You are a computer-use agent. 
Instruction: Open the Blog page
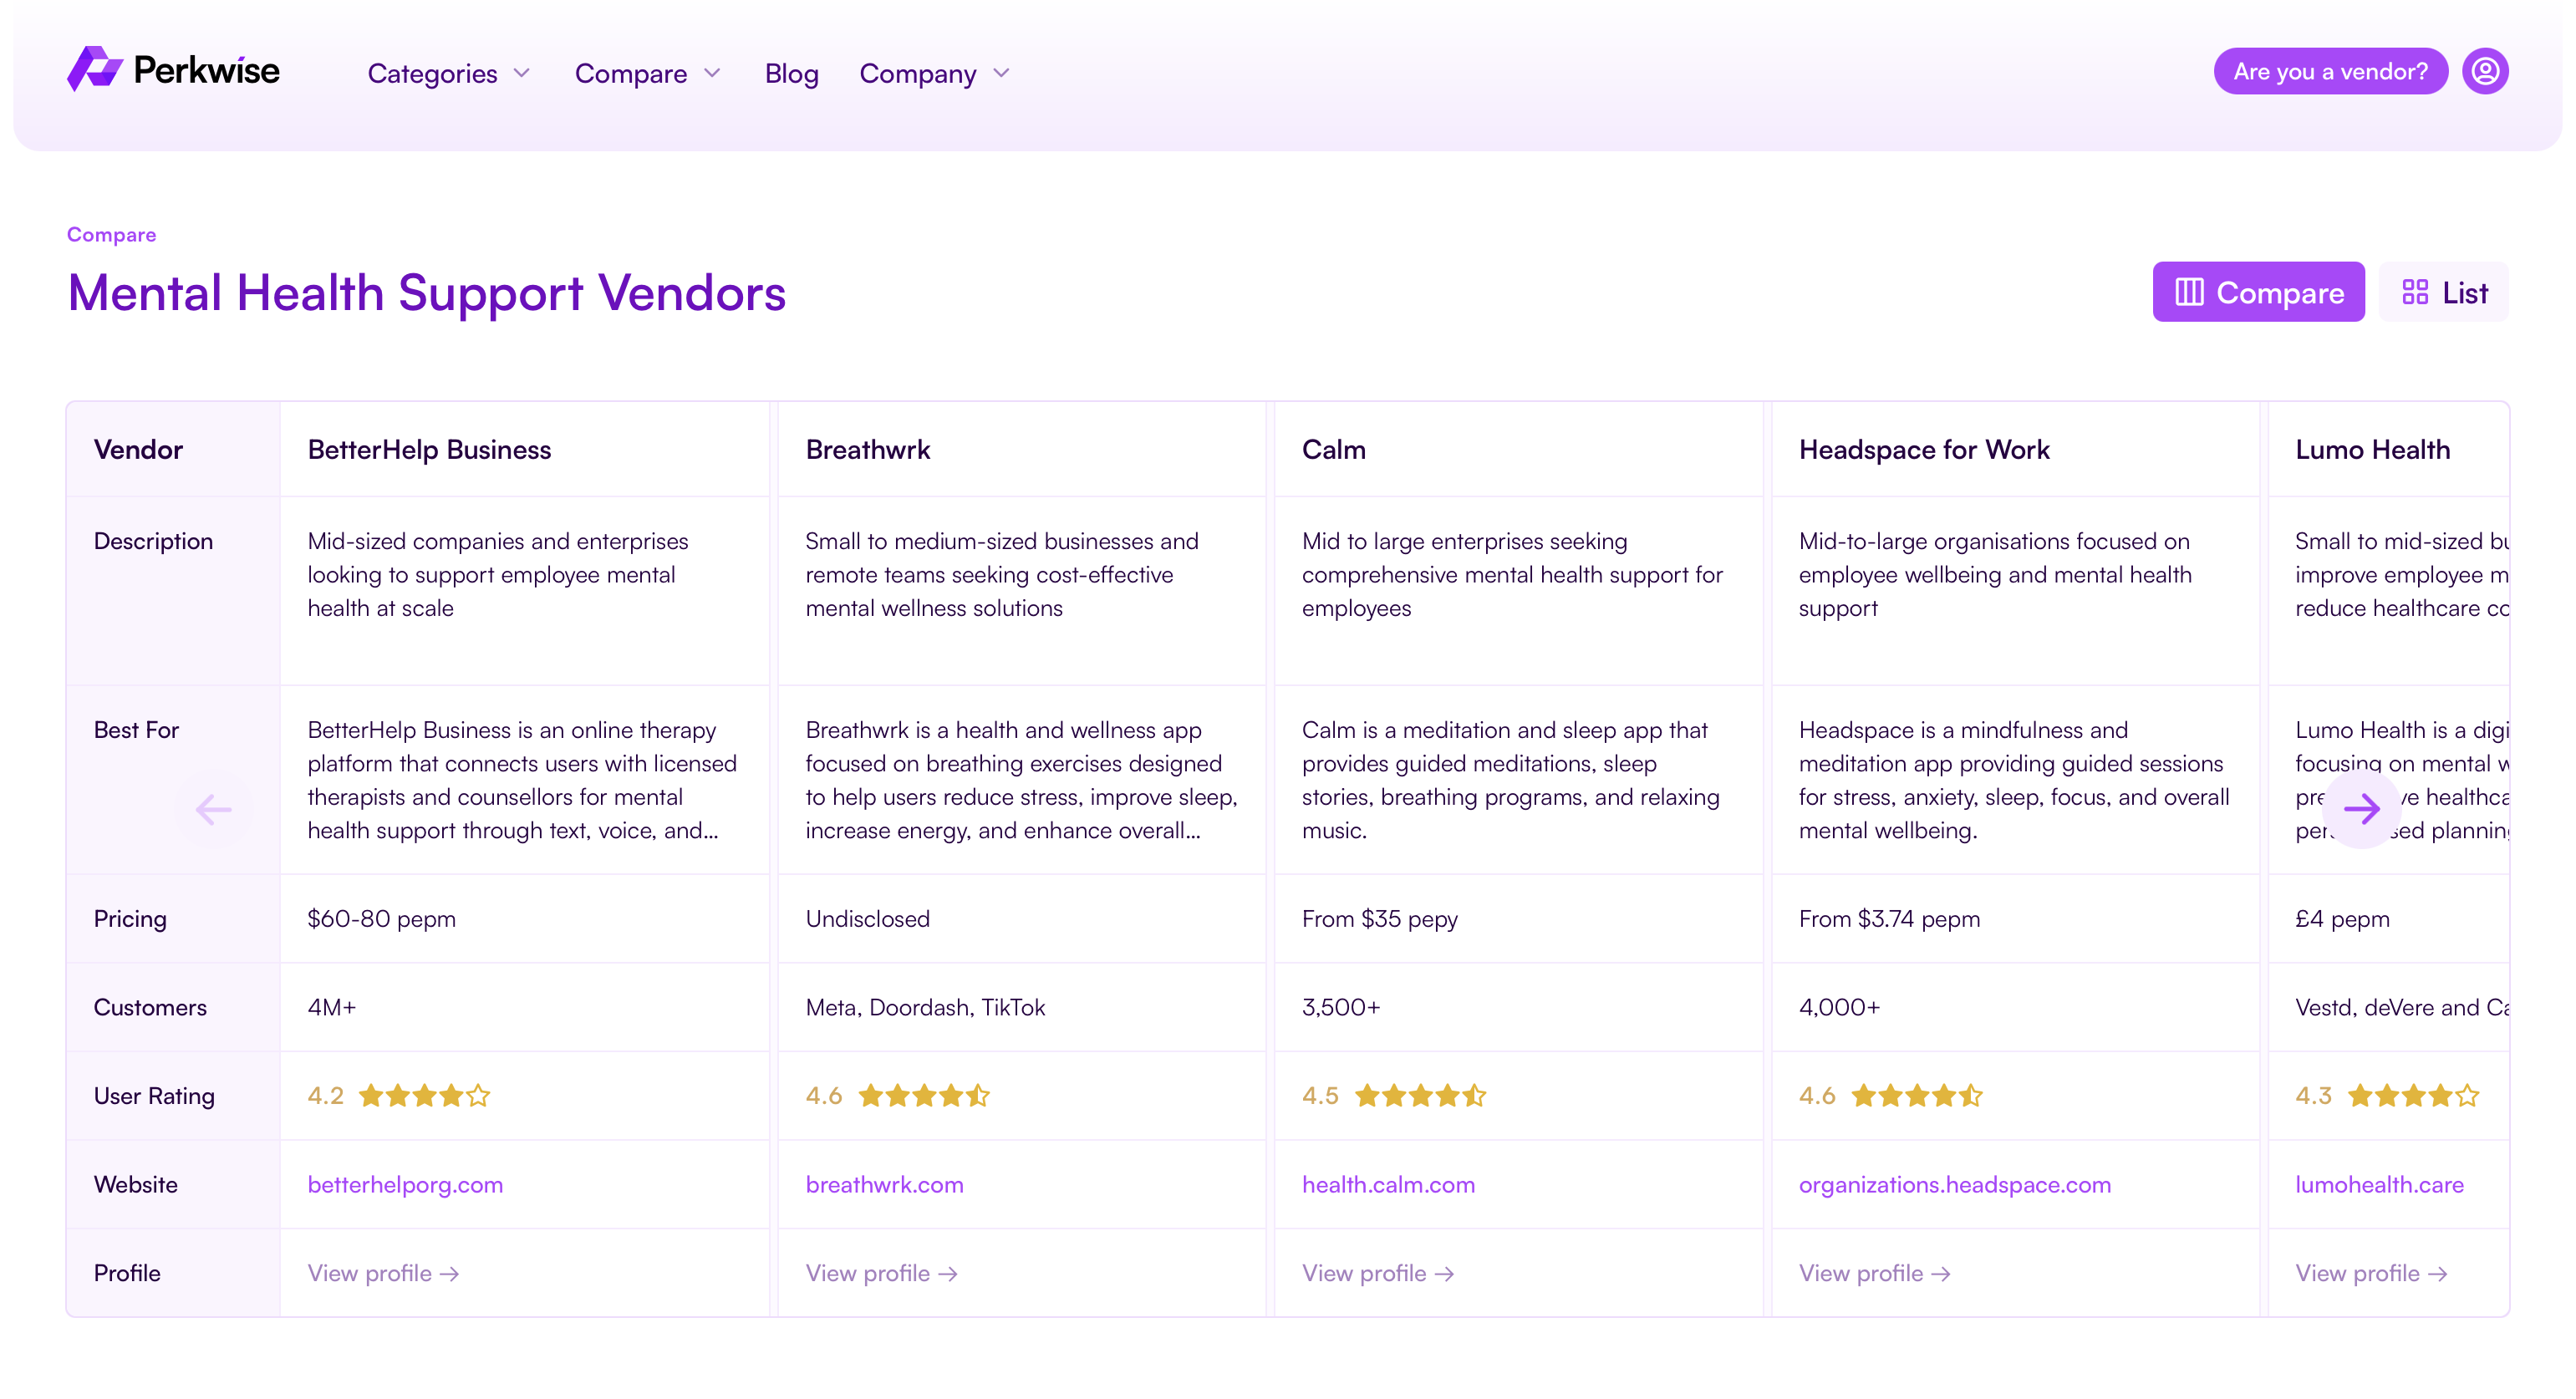(791, 74)
